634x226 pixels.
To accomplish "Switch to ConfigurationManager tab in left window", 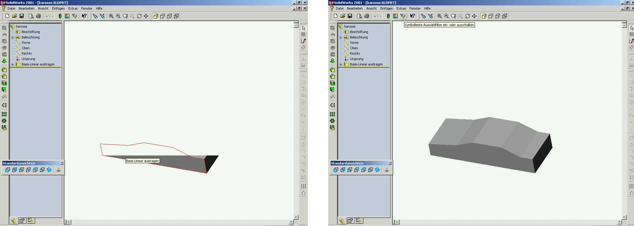I will tap(30, 221).
